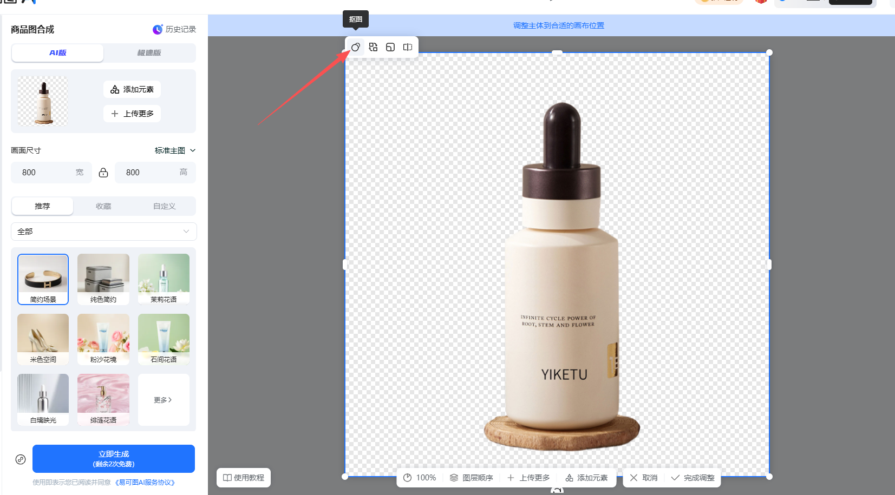Image resolution: width=895 pixels, height=495 pixels.
Task: Click the flip mirror icon
Action: pos(408,47)
